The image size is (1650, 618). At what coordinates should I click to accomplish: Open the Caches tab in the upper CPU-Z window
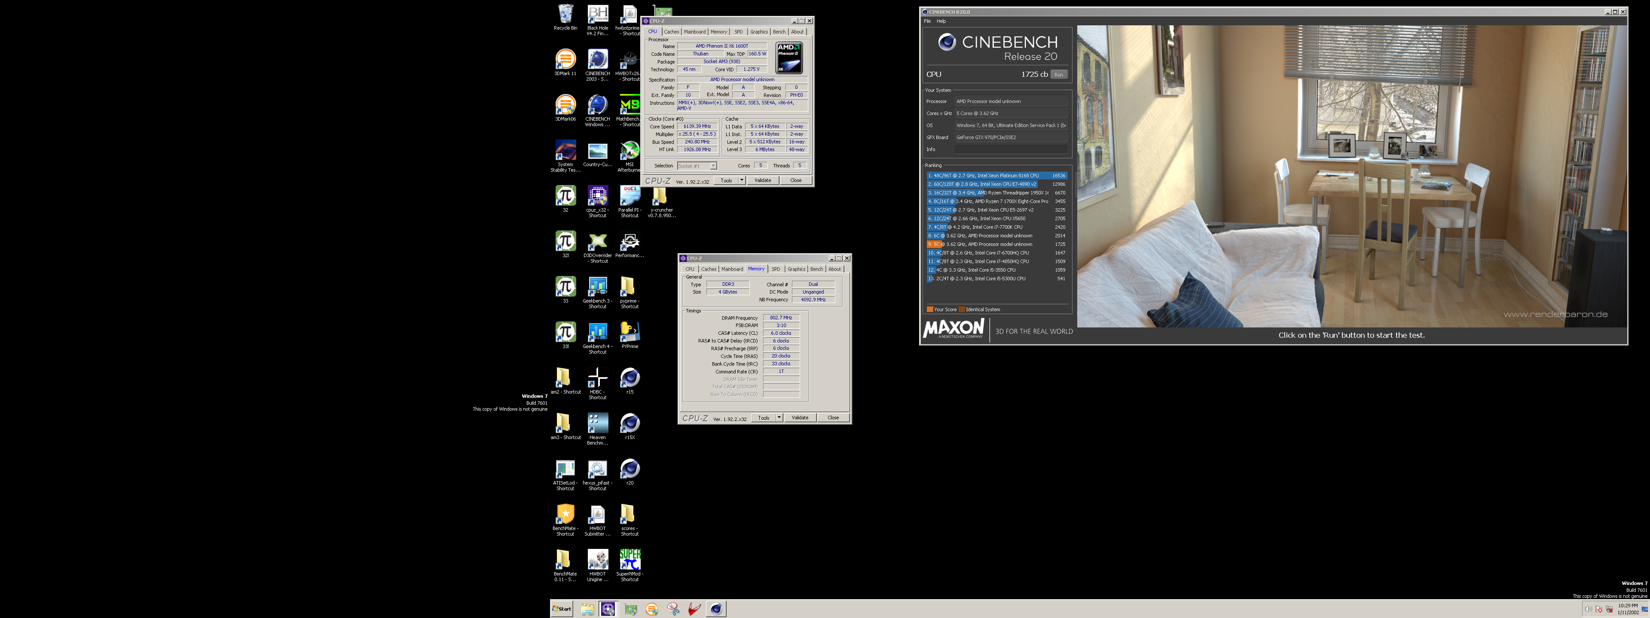[671, 31]
